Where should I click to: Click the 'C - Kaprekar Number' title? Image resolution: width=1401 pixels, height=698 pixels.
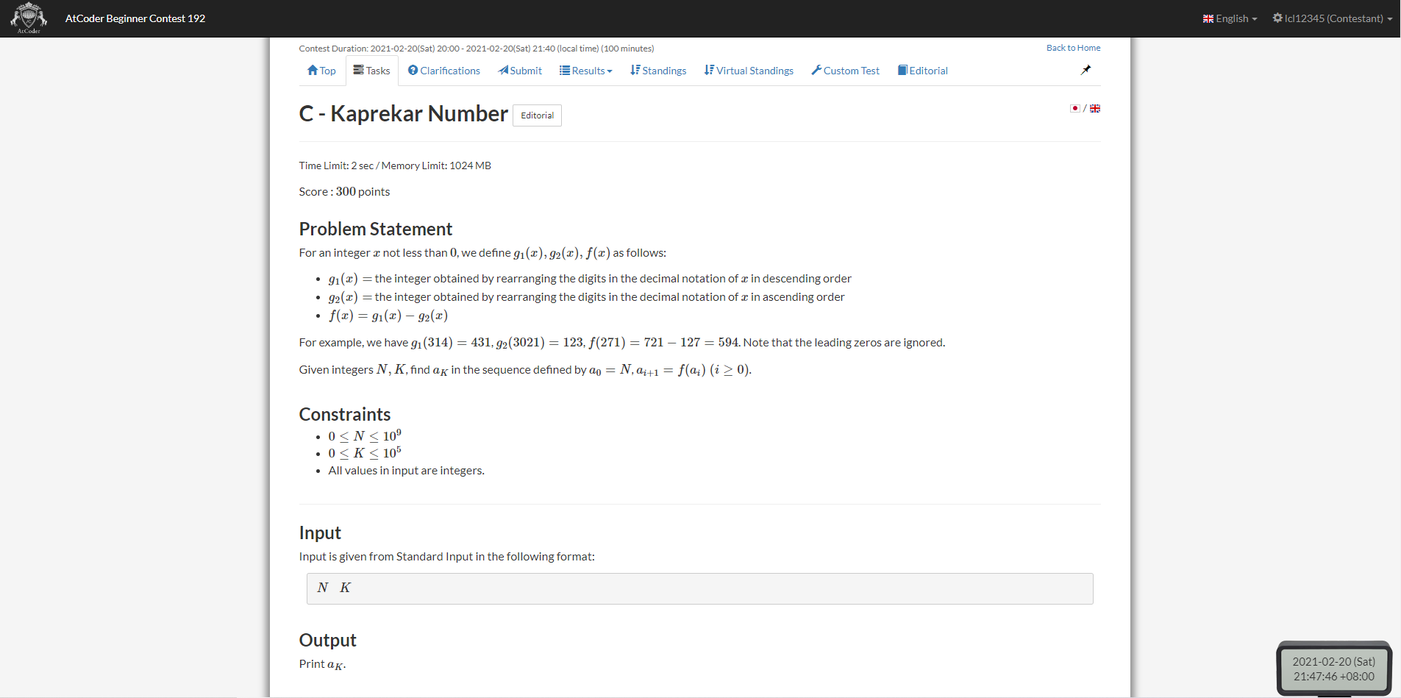coord(404,114)
